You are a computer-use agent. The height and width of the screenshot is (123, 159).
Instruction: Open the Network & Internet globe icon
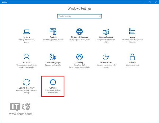(79, 31)
